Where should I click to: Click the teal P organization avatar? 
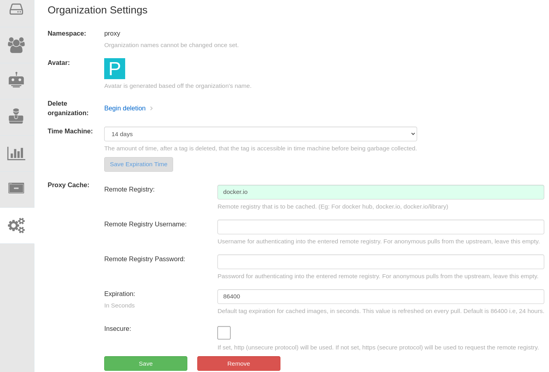114,68
